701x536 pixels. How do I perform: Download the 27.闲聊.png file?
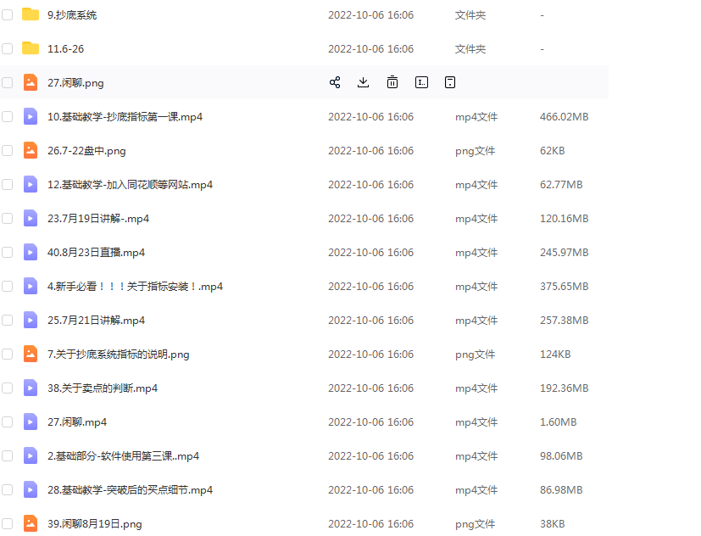tap(364, 82)
